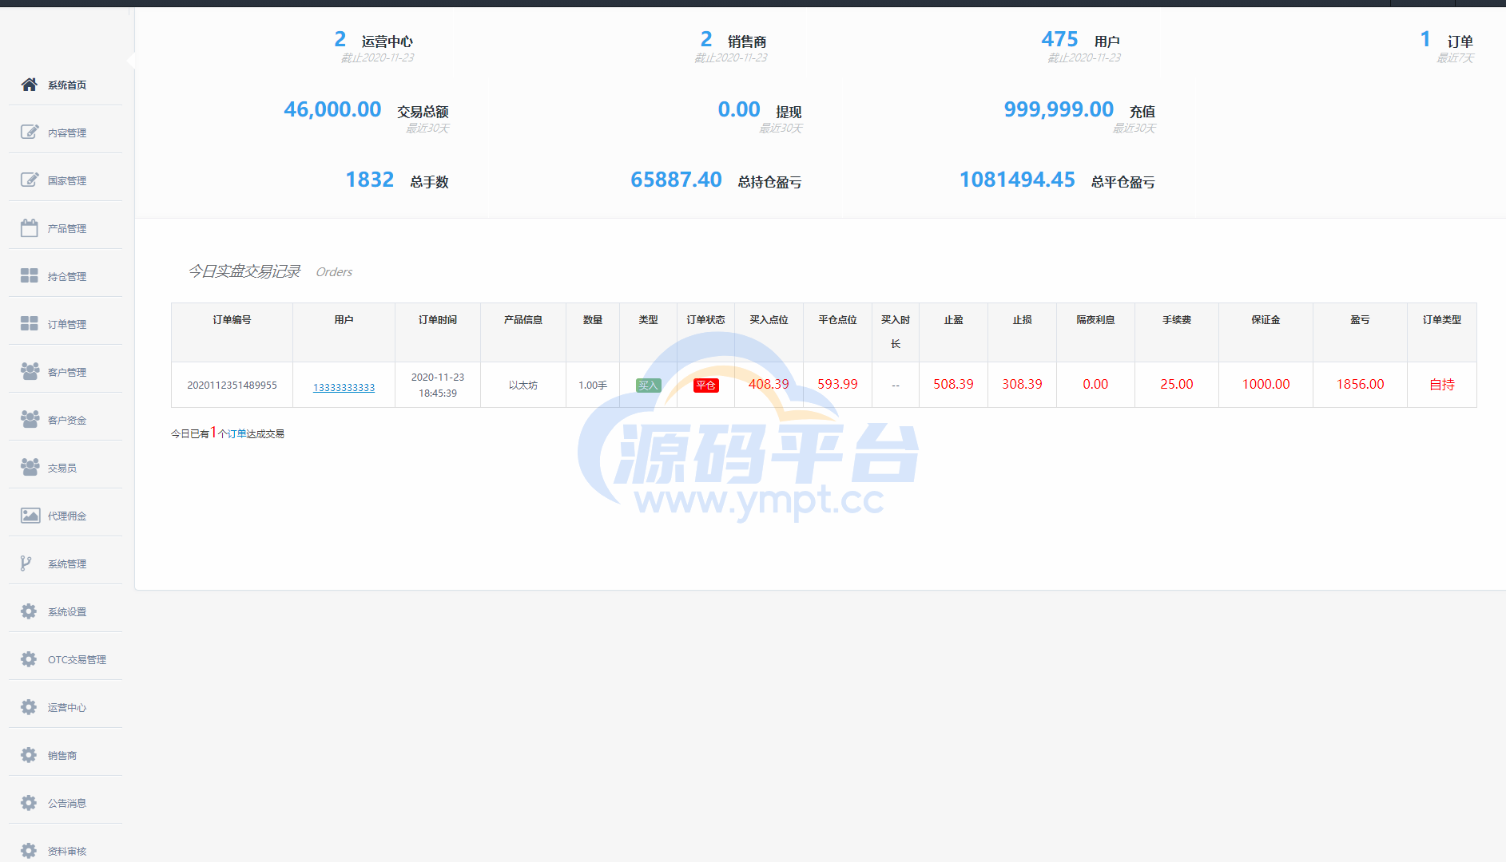Image resolution: width=1506 pixels, height=862 pixels.
Task: Click the home icon beside 系统首页
Action: click(30, 85)
